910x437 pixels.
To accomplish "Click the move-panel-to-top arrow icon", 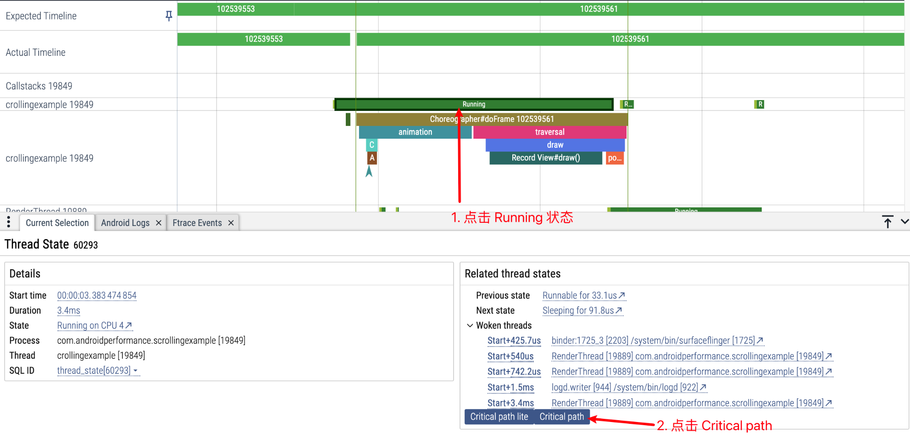I will coord(887,222).
